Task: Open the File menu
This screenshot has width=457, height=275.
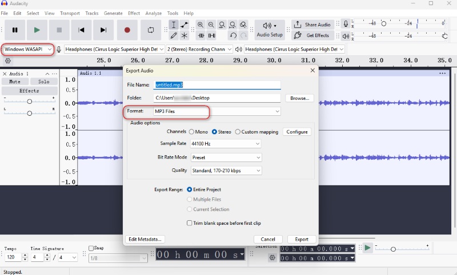Action: (x=5, y=13)
